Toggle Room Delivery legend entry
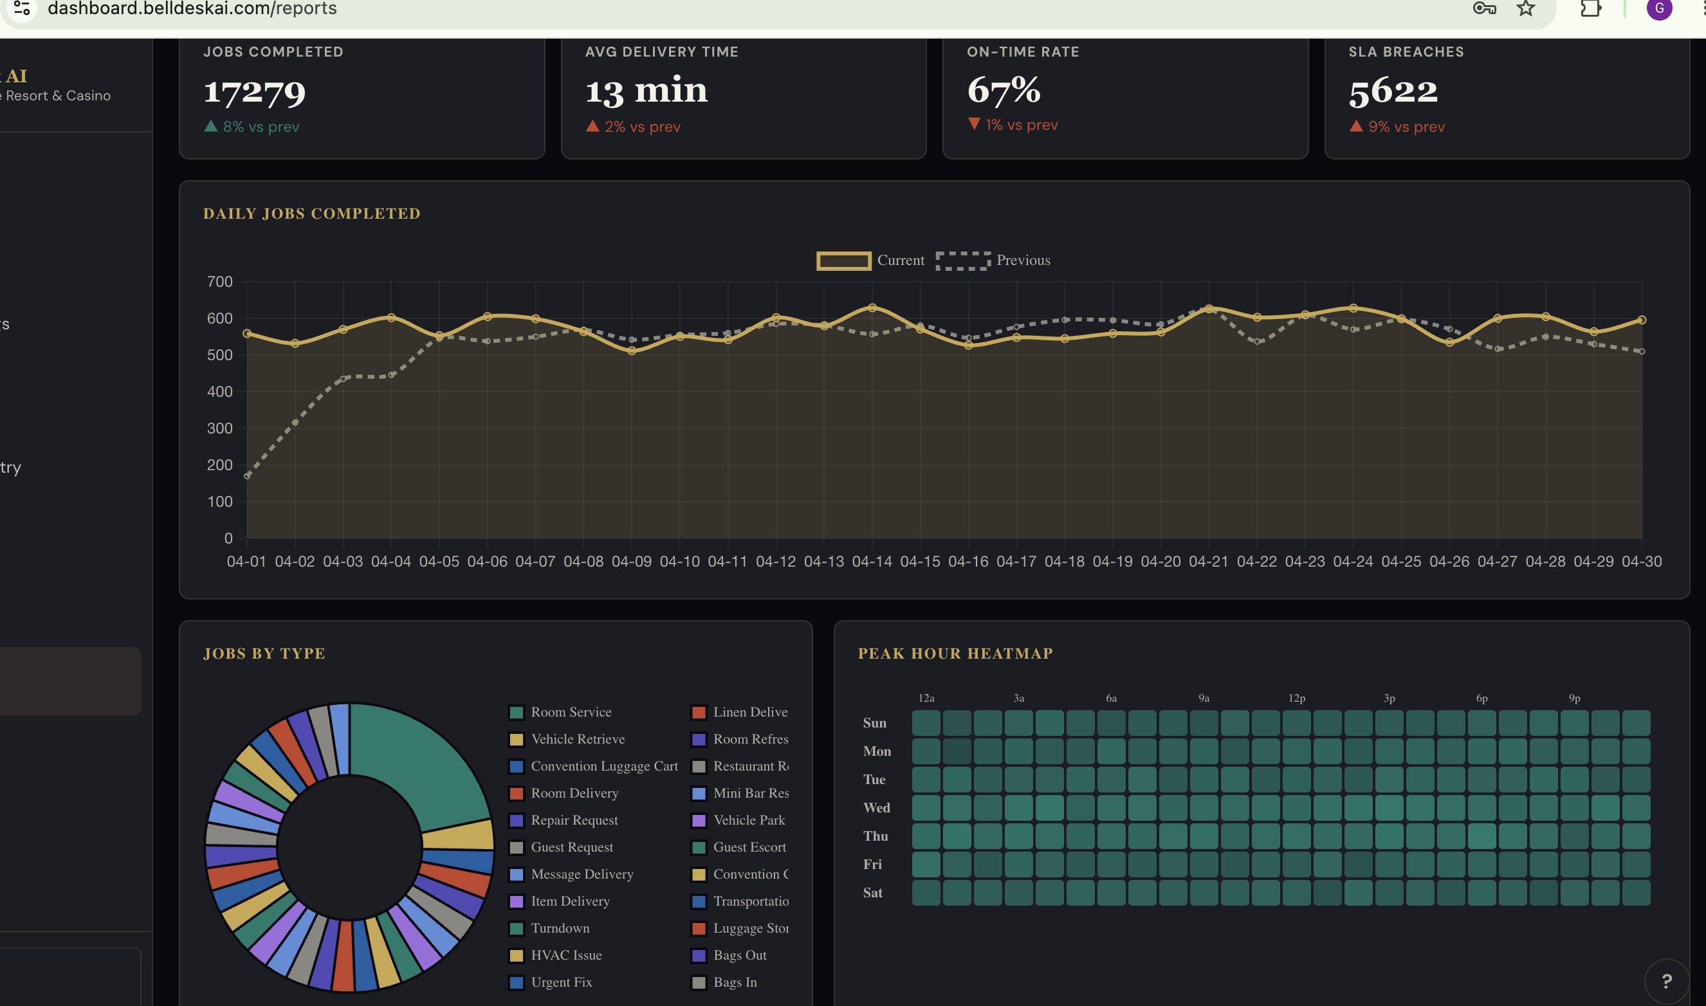1706x1006 pixels. point(564,793)
